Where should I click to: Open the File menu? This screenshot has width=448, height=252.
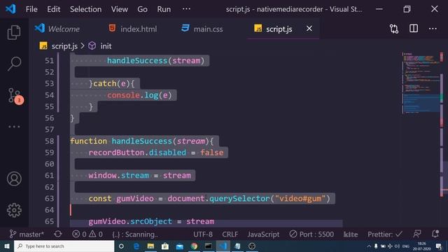pyautogui.click(x=31, y=9)
